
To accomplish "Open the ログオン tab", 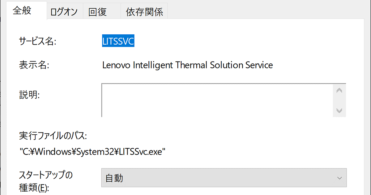I will 64,12.
